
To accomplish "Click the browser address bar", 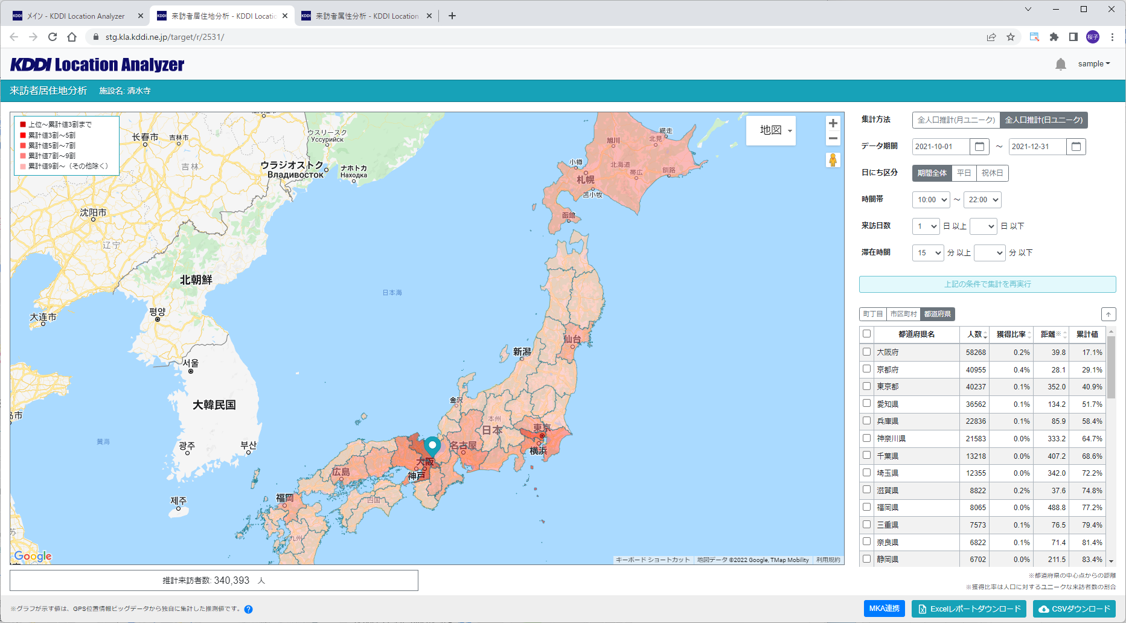I will point(242,36).
